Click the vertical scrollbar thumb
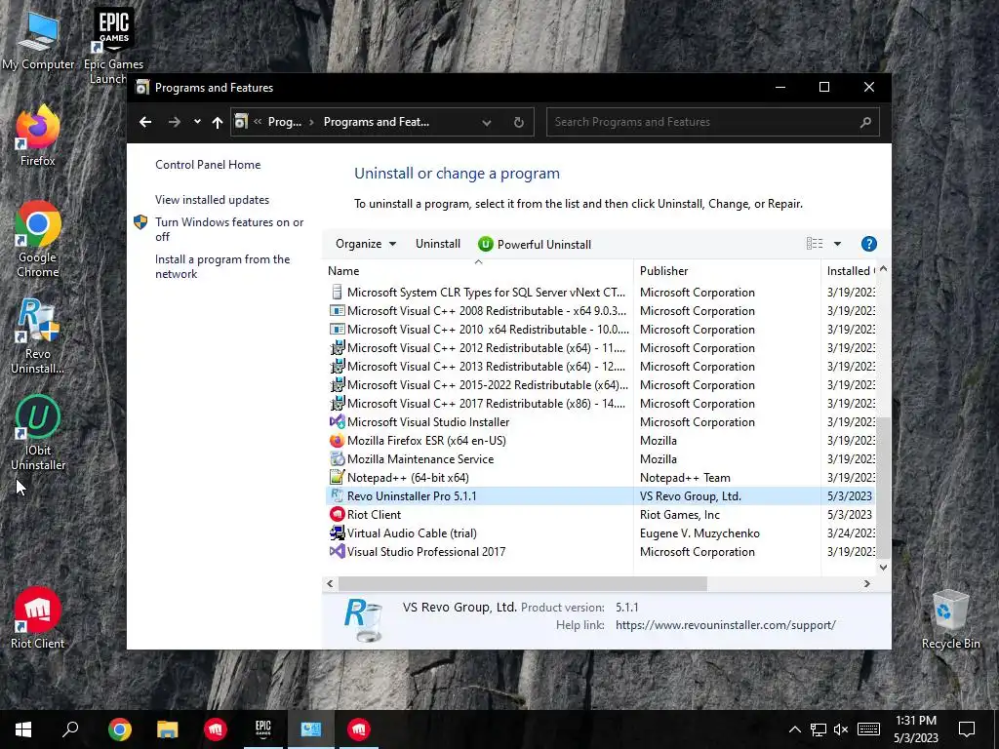The image size is (999, 749). point(883,487)
